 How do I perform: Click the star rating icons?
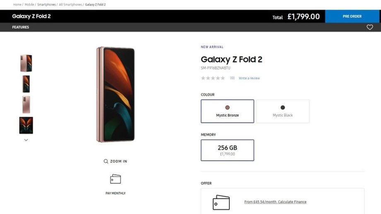tap(213, 78)
